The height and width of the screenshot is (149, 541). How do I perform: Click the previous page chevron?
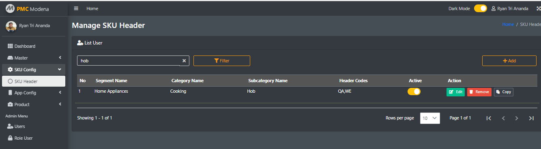pyautogui.click(x=503, y=118)
